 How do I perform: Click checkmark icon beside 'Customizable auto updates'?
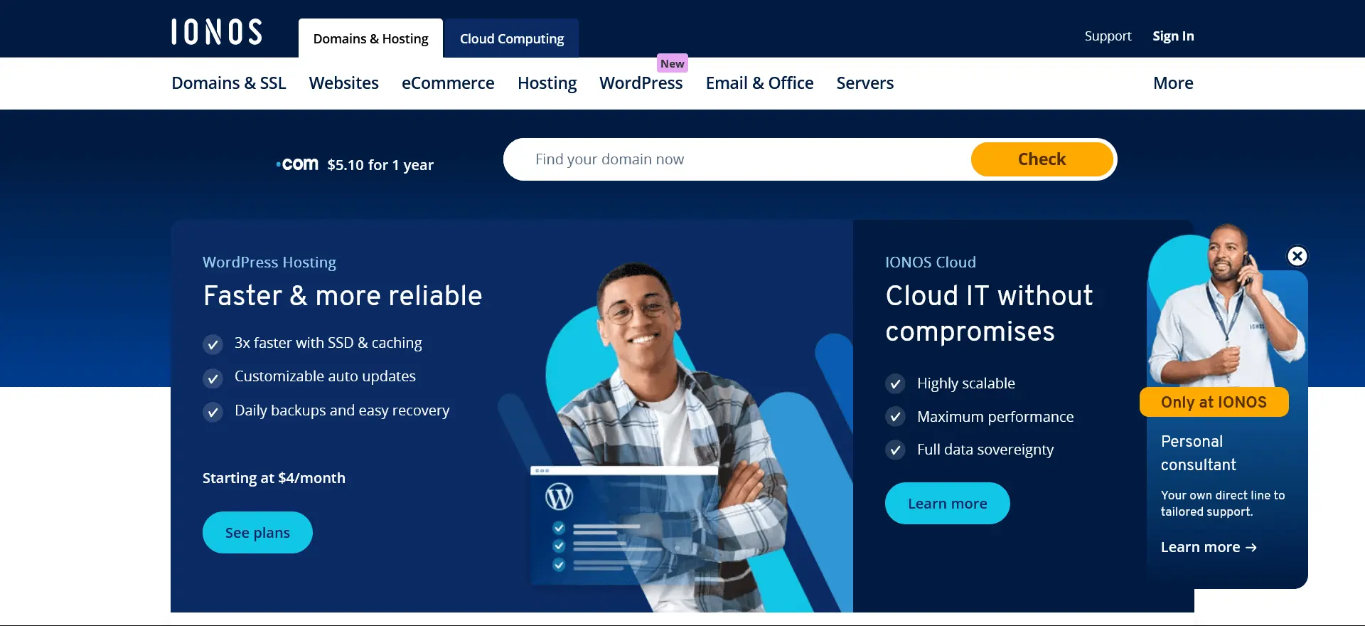pyautogui.click(x=213, y=378)
